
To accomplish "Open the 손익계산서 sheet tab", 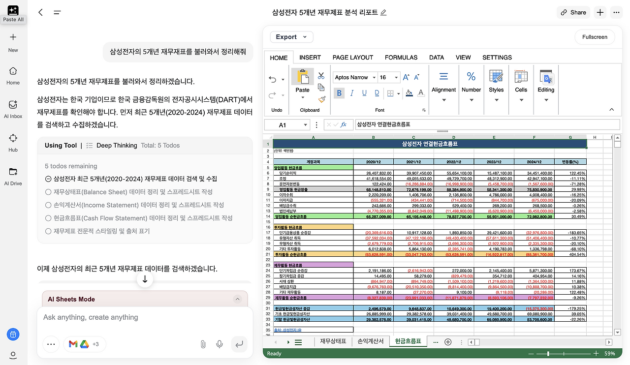I will (x=370, y=341).
